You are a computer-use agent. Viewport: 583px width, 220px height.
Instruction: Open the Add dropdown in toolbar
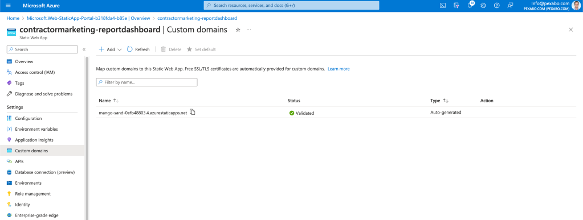click(x=110, y=49)
